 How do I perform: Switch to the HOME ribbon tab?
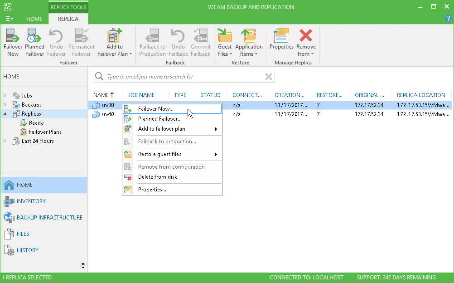click(x=34, y=19)
